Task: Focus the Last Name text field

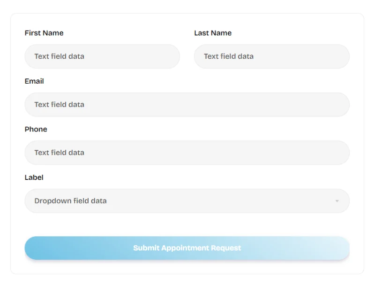Action: (272, 56)
